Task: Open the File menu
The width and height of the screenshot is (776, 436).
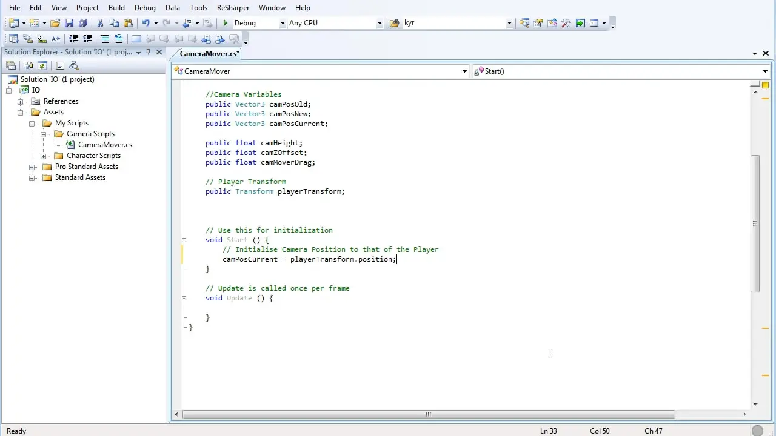Action: (15, 8)
